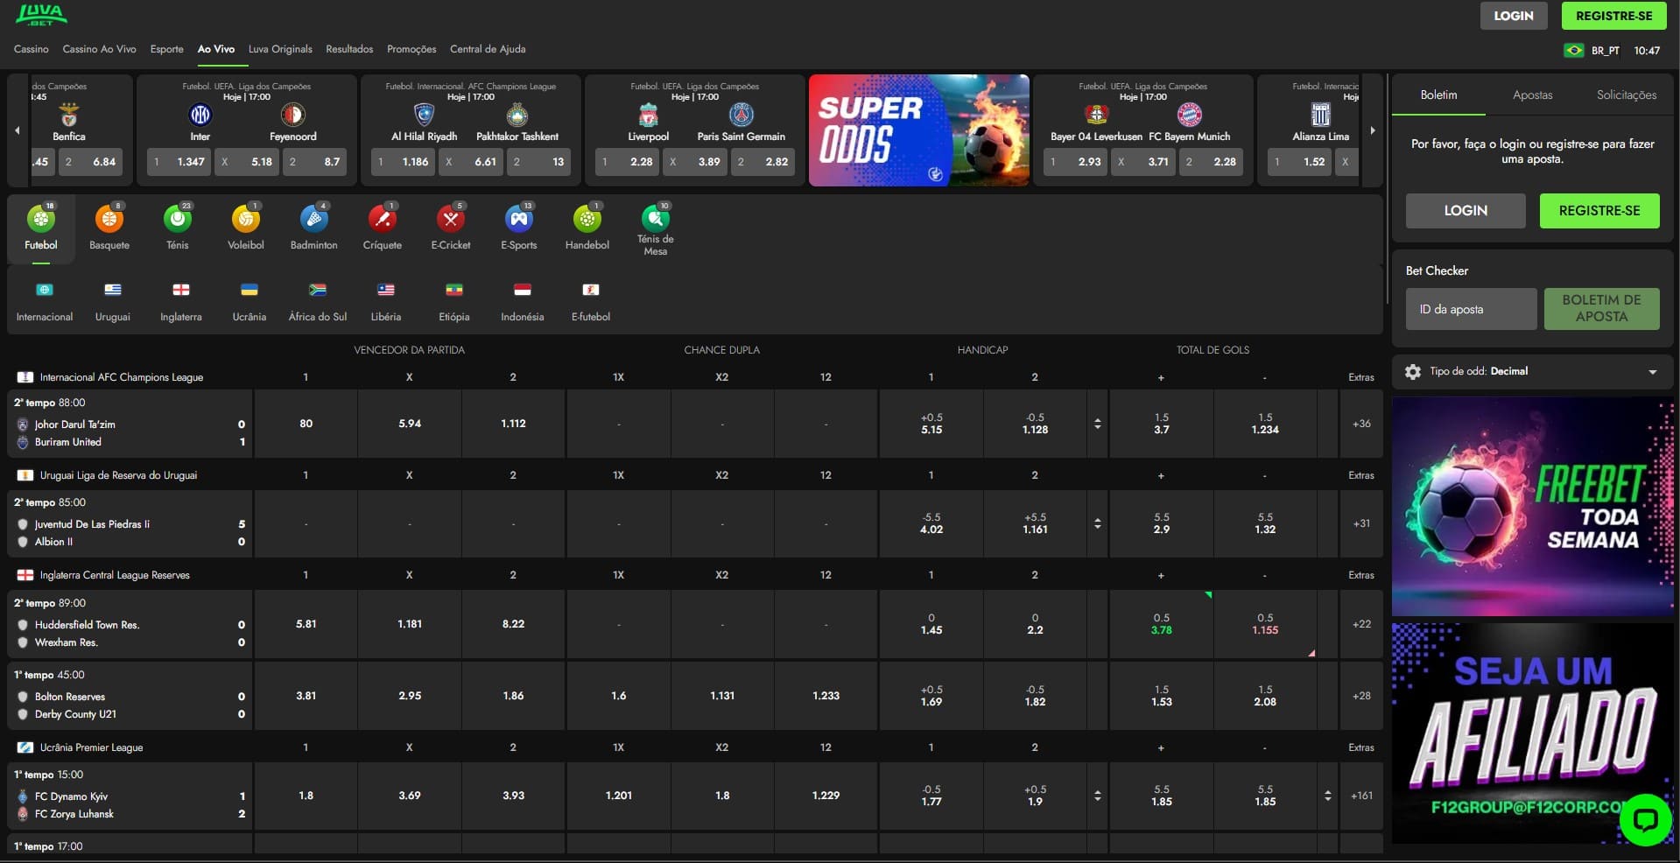Viewport: 1680px width, 863px height.
Task: Click the Brazil flag language icon
Action: pos(1574,51)
